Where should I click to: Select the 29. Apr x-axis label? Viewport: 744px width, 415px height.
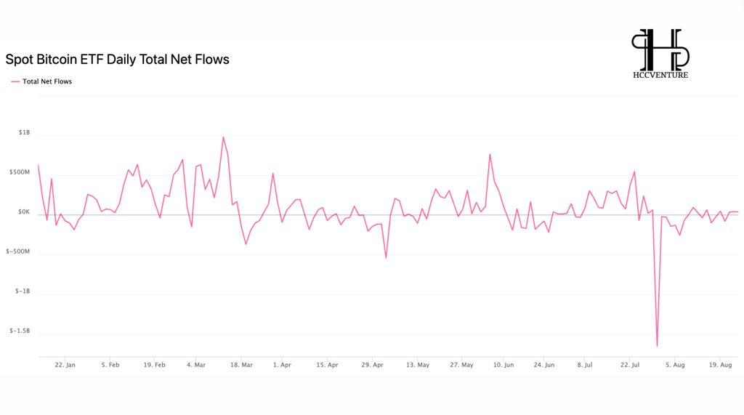point(373,365)
